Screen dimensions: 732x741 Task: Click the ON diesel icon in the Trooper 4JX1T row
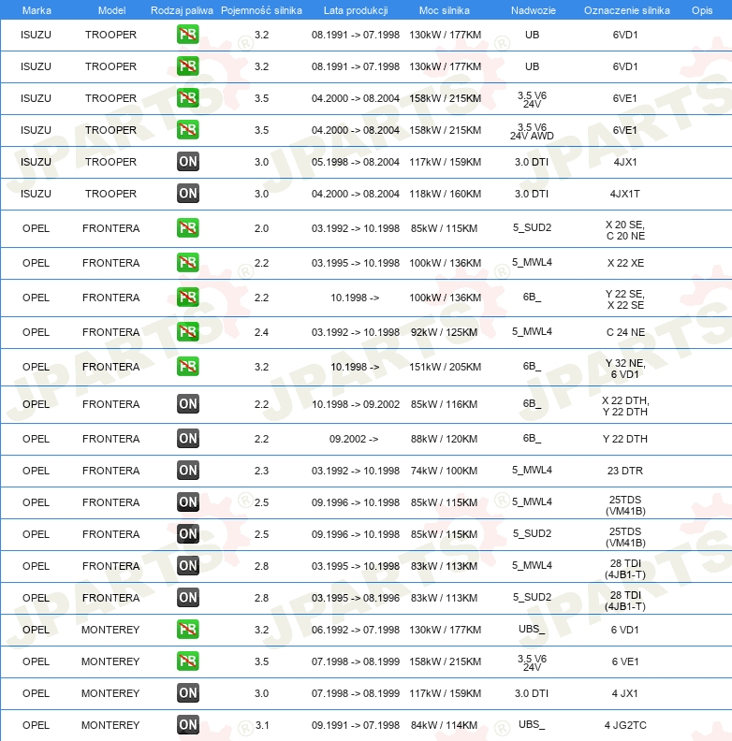pos(188,194)
